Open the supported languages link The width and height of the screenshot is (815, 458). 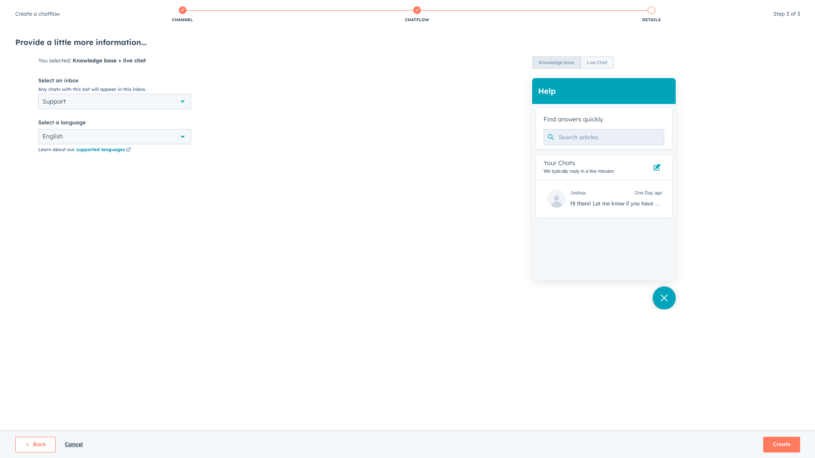(101, 149)
